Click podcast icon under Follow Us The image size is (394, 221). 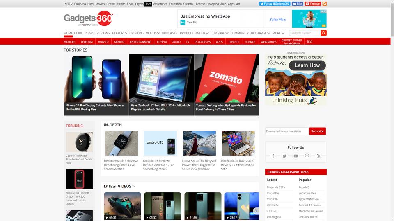[307, 156]
